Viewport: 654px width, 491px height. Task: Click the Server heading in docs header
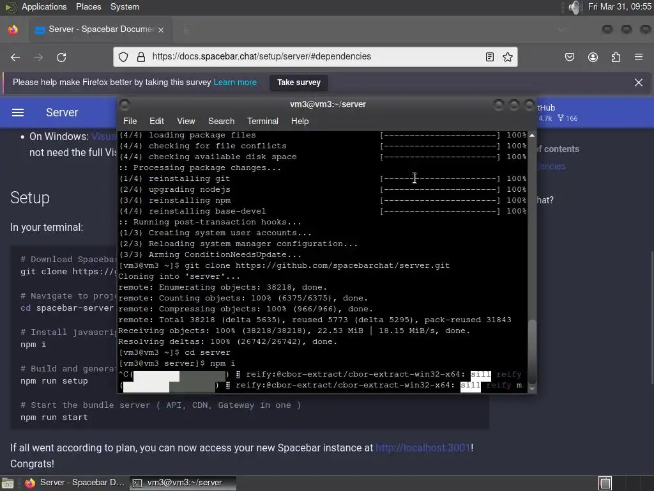click(62, 113)
